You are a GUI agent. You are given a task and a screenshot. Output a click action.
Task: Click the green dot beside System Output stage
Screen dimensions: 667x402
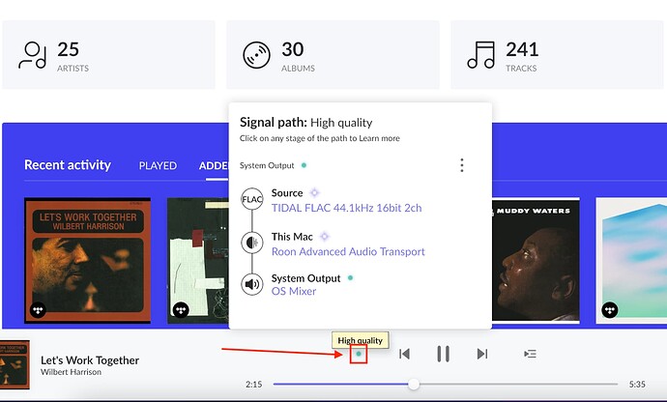(x=351, y=277)
